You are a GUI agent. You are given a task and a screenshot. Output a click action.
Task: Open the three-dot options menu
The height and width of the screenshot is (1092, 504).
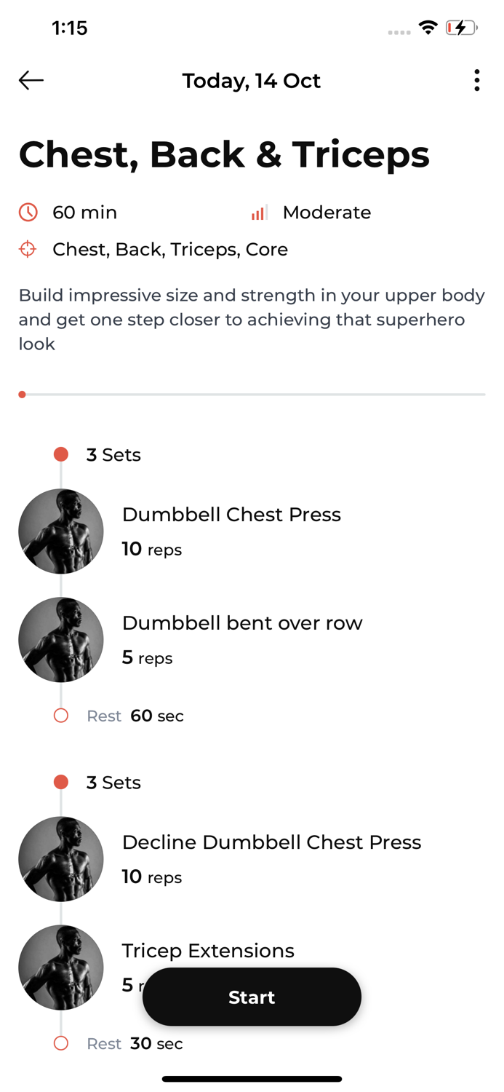click(x=476, y=80)
